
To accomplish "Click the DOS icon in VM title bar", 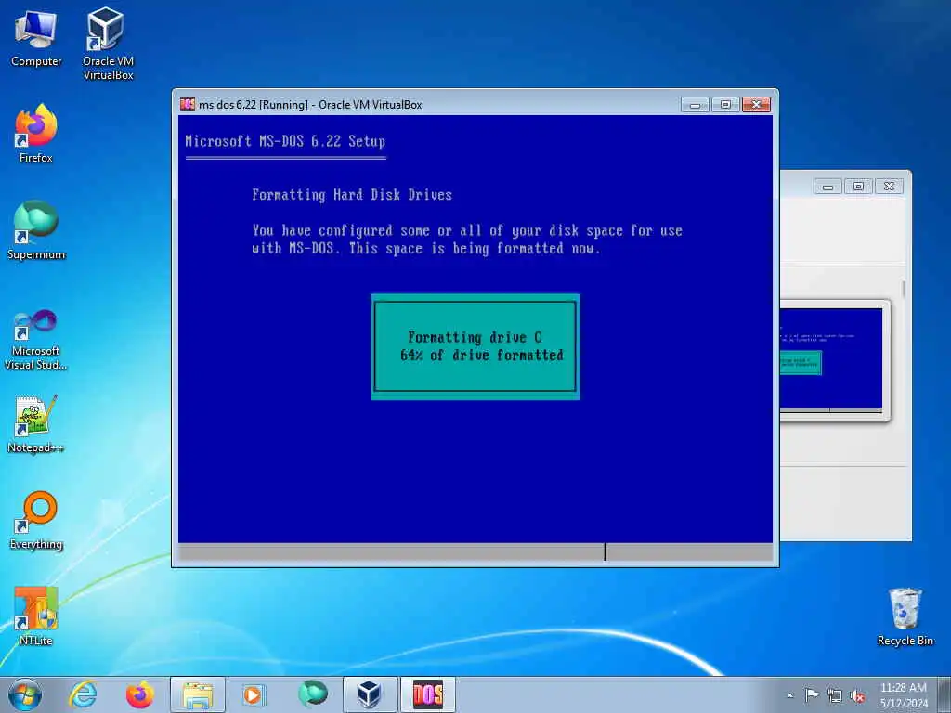I will pos(188,104).
